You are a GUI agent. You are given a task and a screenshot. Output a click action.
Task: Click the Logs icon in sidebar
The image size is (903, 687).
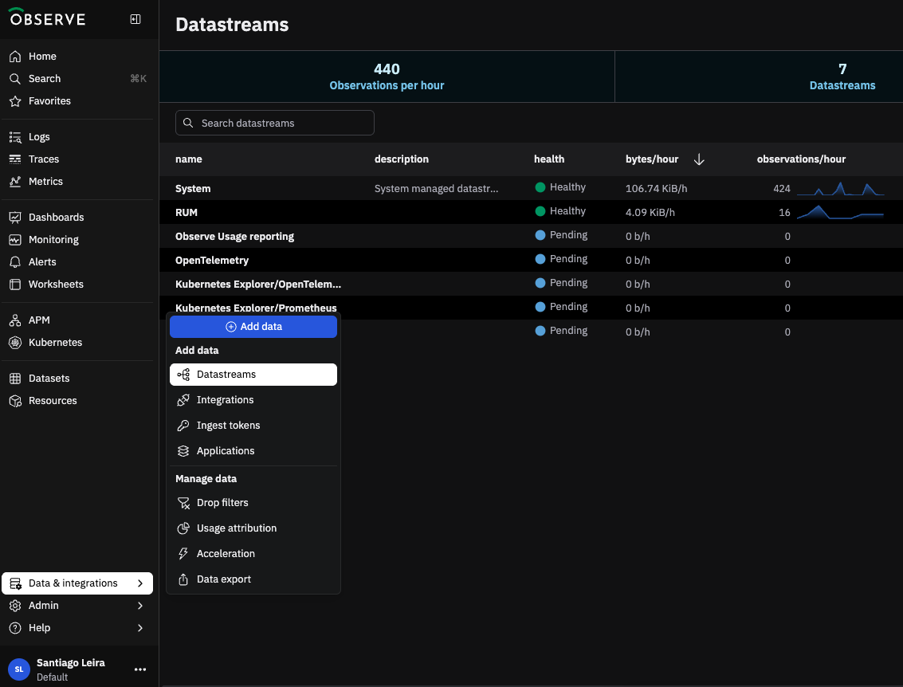(x=14, y=137)
